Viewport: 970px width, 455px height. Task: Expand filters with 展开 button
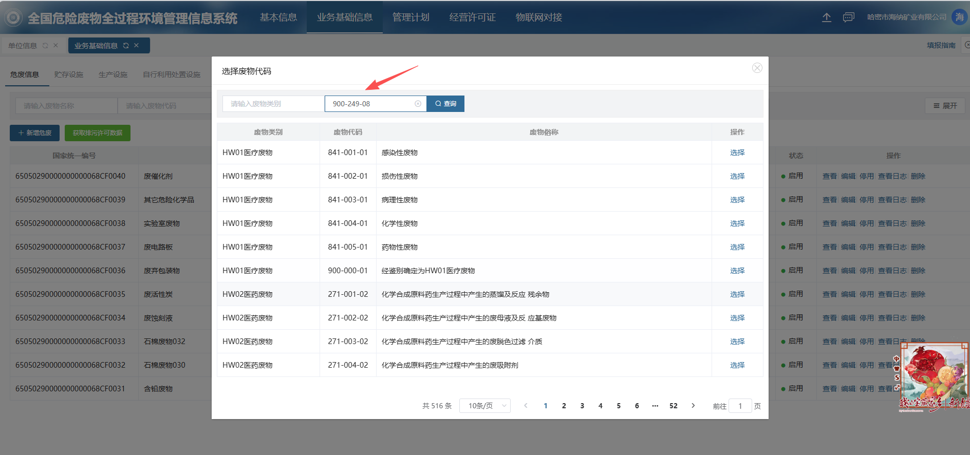coord(945,106)
